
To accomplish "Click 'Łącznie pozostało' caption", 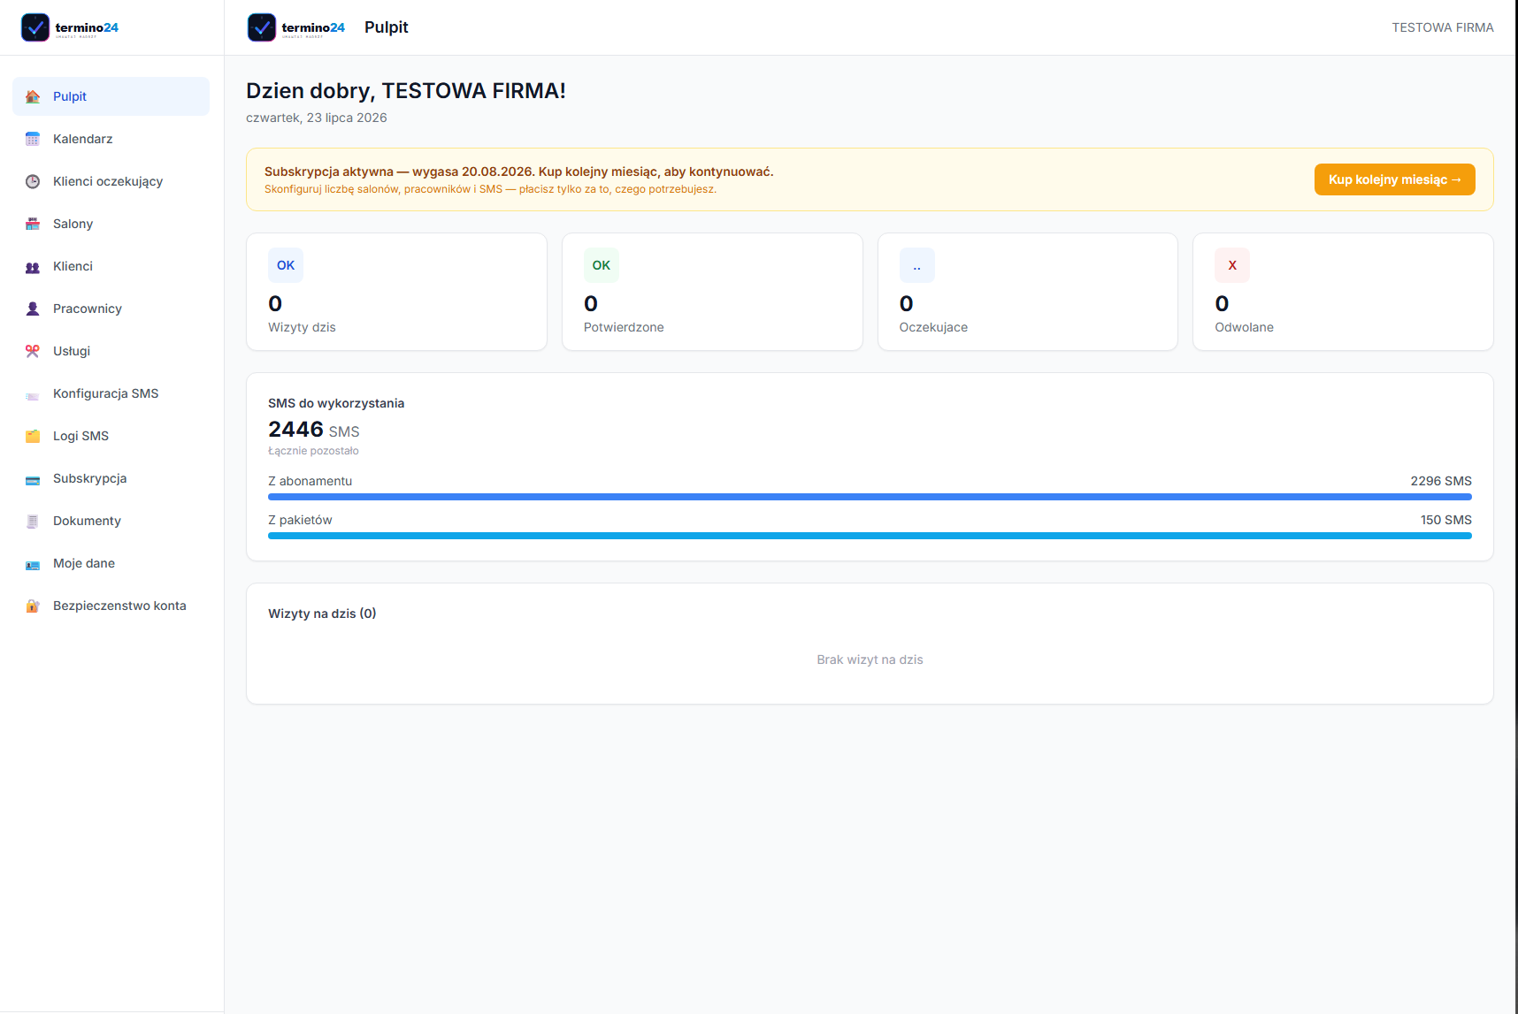I will 313,451.
